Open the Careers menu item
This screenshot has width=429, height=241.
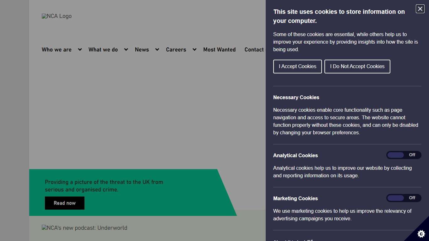tap(176, 50)
